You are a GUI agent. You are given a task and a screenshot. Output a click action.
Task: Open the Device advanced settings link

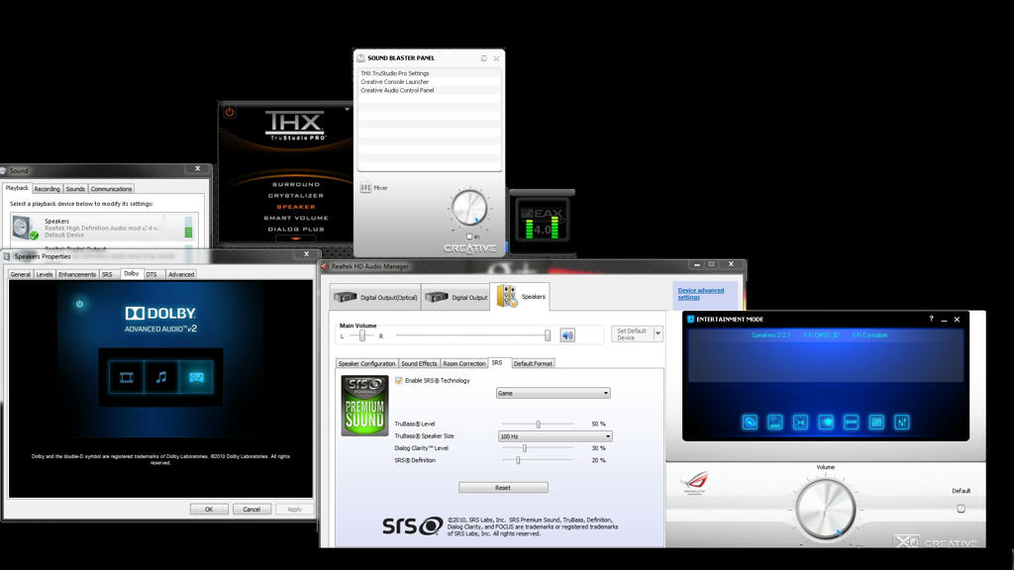700,294
